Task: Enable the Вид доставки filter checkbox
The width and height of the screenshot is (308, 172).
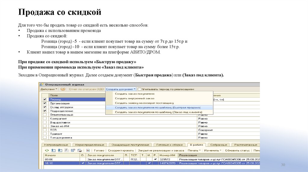Action: (45, 122)
